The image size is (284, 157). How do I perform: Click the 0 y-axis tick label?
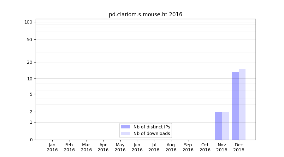[31, 140]
